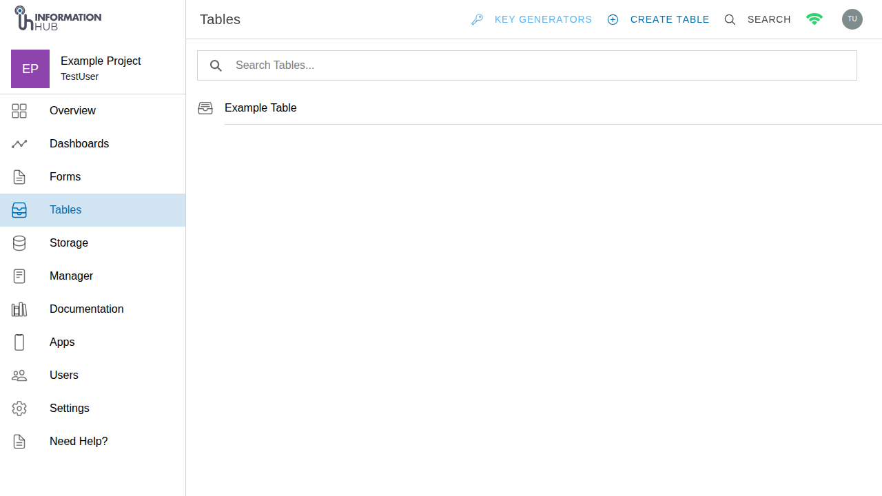
Task: Click the Overview grid icon
Action: coord(19,111)
